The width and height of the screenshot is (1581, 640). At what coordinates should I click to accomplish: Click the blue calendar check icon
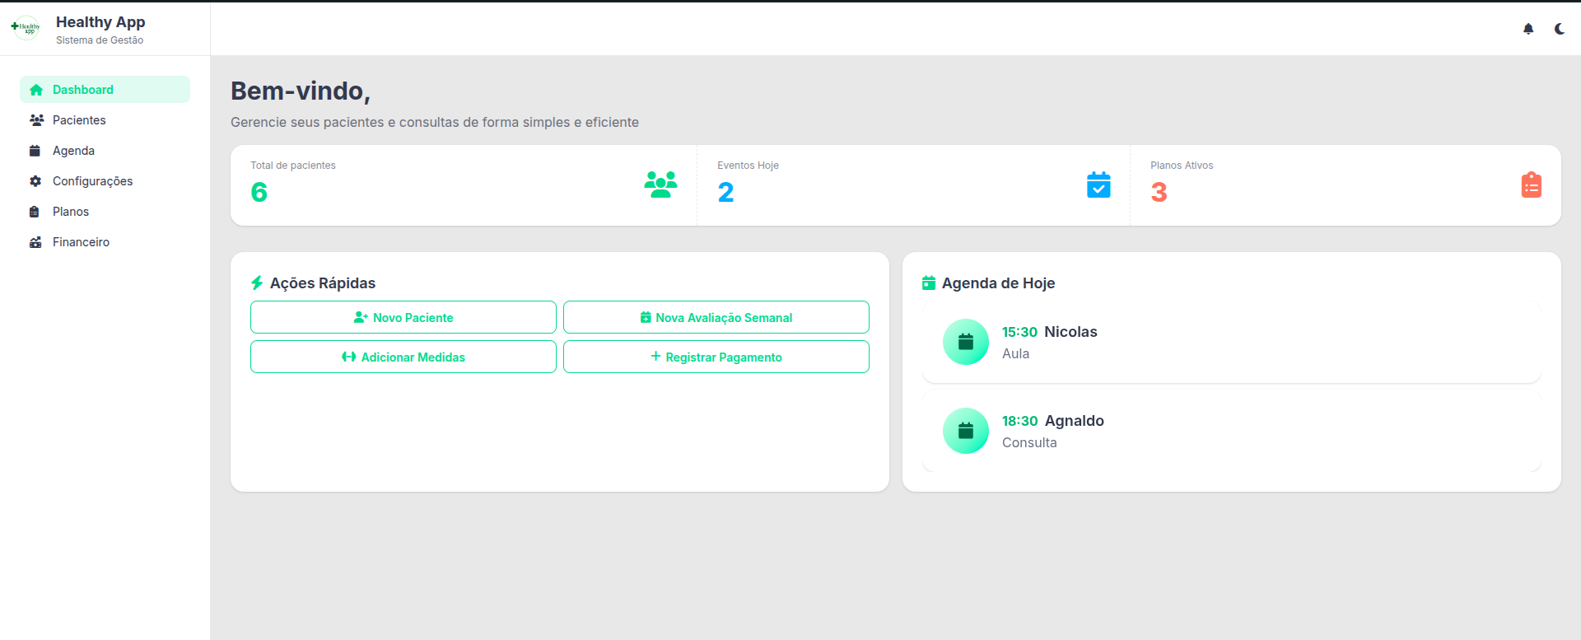(x=1098, y=185)
